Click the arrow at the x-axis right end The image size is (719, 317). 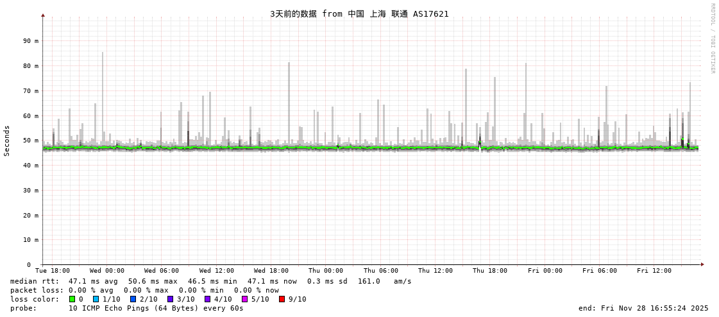[x=702, y=264]
